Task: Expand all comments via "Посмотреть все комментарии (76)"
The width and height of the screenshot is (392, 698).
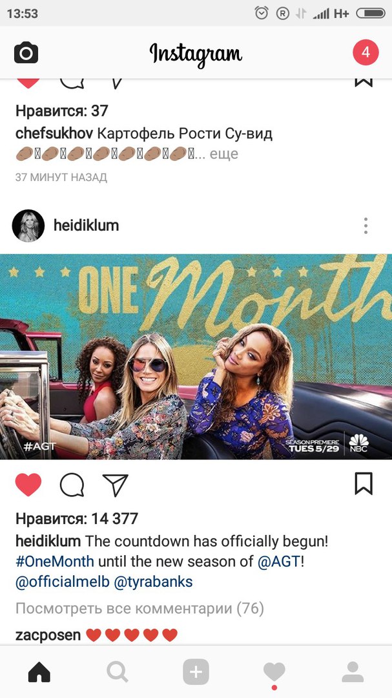Action: pos(139,608)
